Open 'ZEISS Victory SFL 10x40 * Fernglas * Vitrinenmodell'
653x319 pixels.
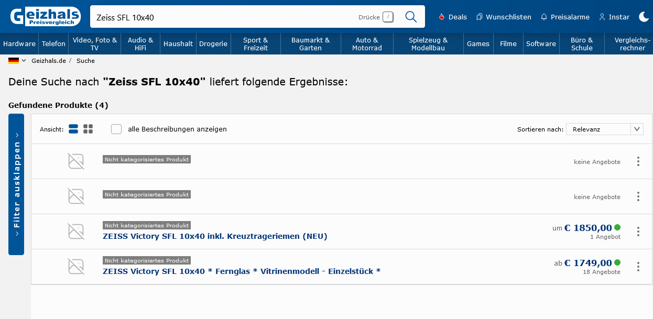tap(242, 271)
